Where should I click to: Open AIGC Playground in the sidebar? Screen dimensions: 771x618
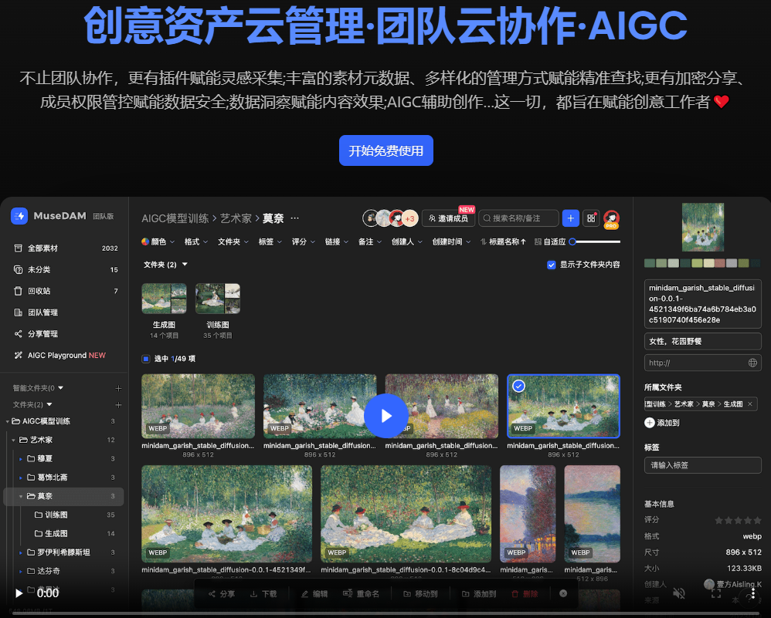coord(60,355)
